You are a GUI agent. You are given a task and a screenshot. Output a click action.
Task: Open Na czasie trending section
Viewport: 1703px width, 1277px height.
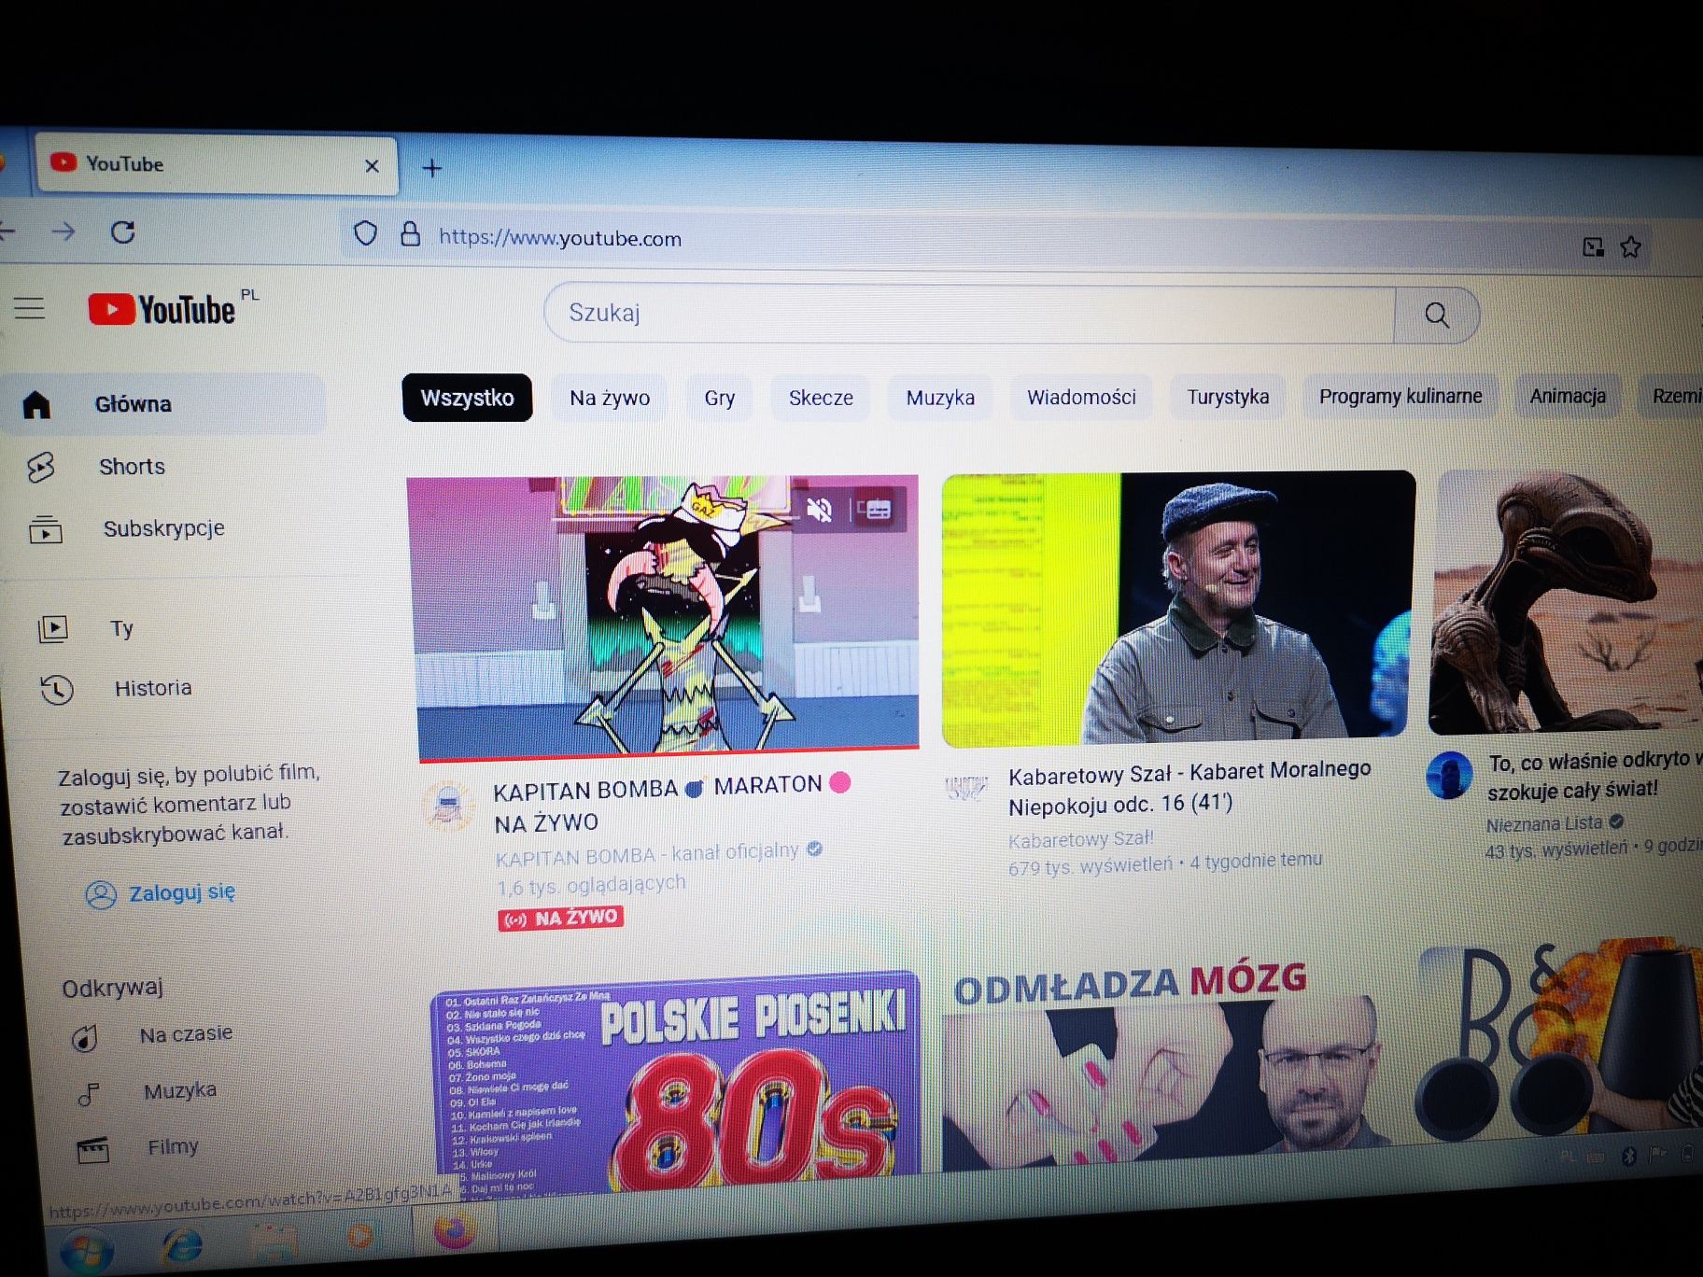(187, 1034)
